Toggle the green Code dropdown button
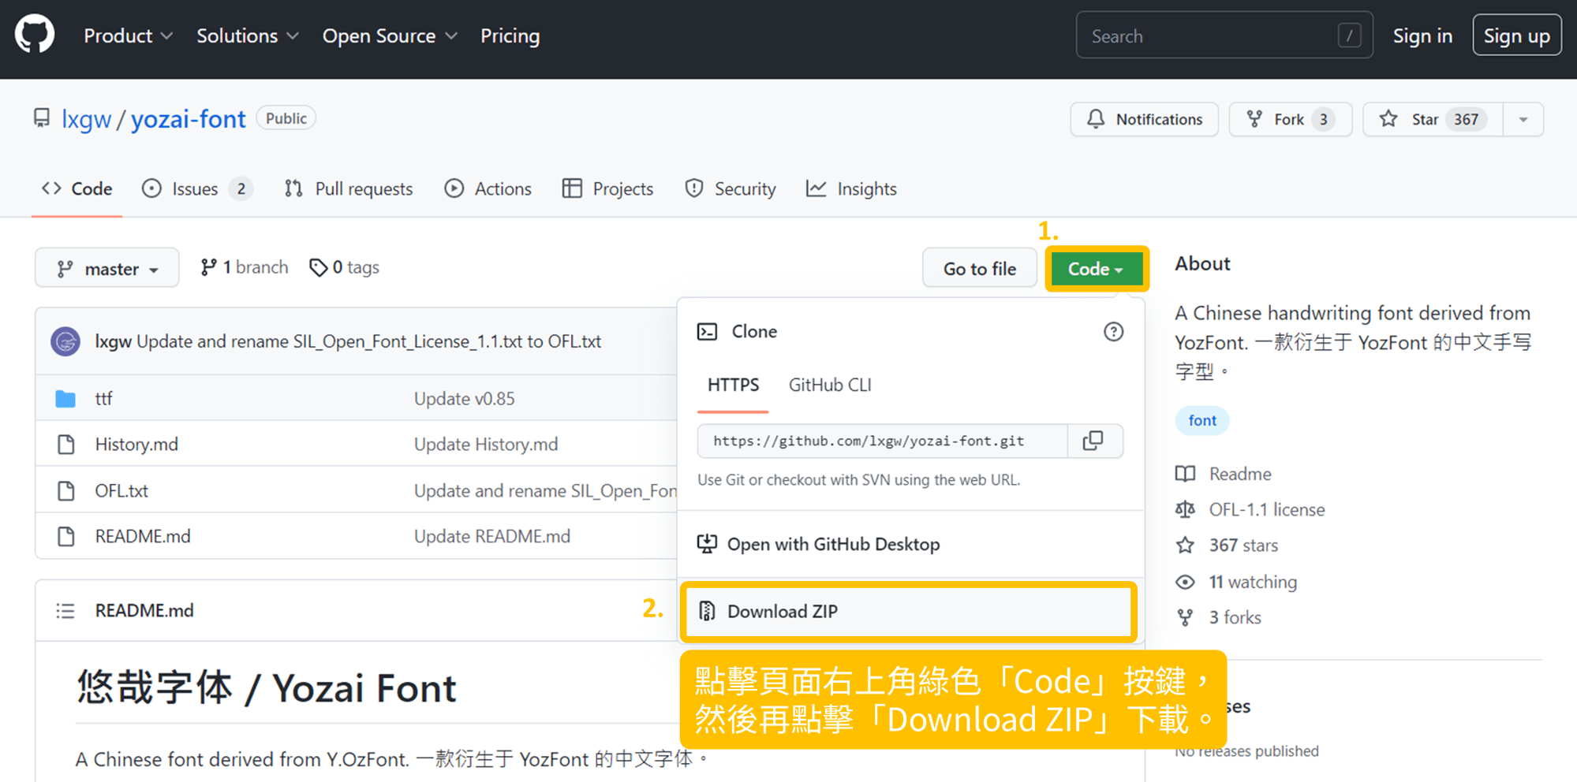Image resolution: width=1577 pixels, height=782 pixels. (x=1095, y=269)
